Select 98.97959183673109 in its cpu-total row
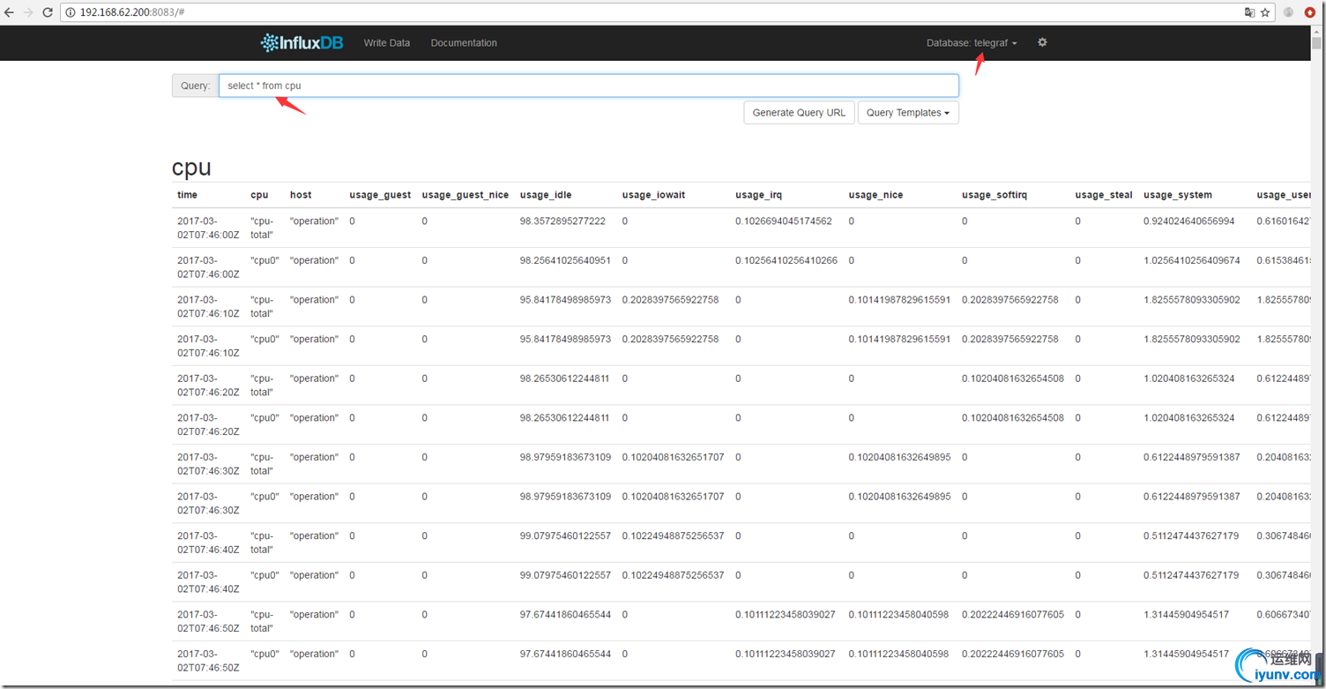The width and height of the screenshot is (1326, 689). pyautogui.click(x=565, y=457)
